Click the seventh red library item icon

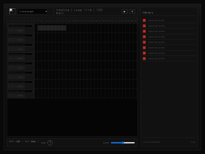tap(144, 53)
